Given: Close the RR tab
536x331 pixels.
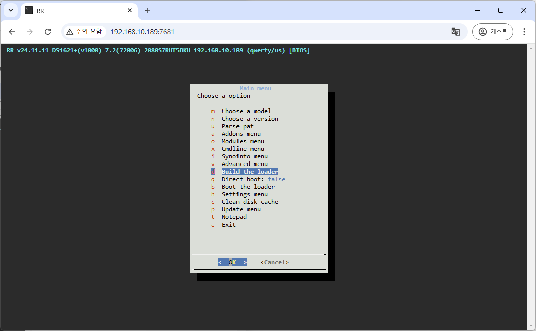Looking at the screenshot, I should pyautogui.click(x=130, y=10).
